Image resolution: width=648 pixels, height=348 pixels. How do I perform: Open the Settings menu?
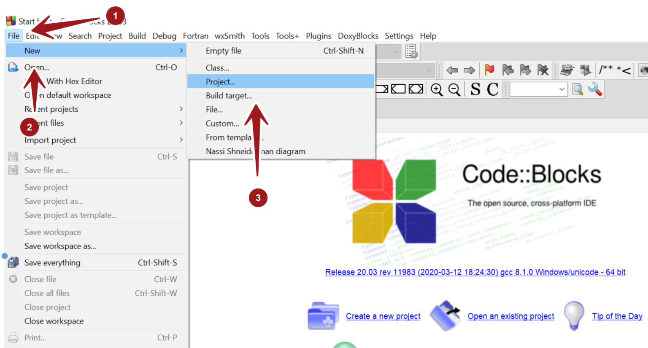[399, 36]
